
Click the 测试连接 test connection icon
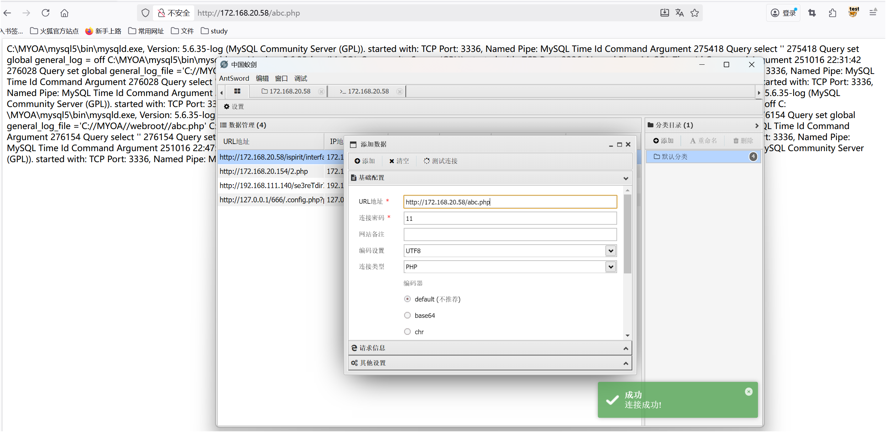[426, 161]
